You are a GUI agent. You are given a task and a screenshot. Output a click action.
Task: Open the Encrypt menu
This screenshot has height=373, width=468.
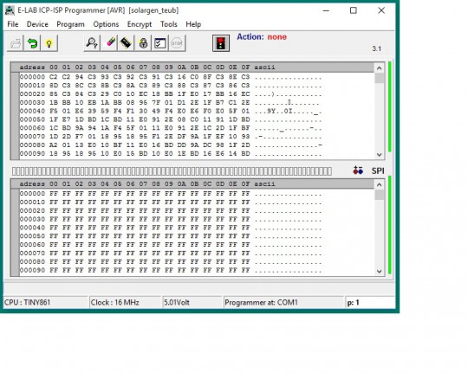pos(140,24)
